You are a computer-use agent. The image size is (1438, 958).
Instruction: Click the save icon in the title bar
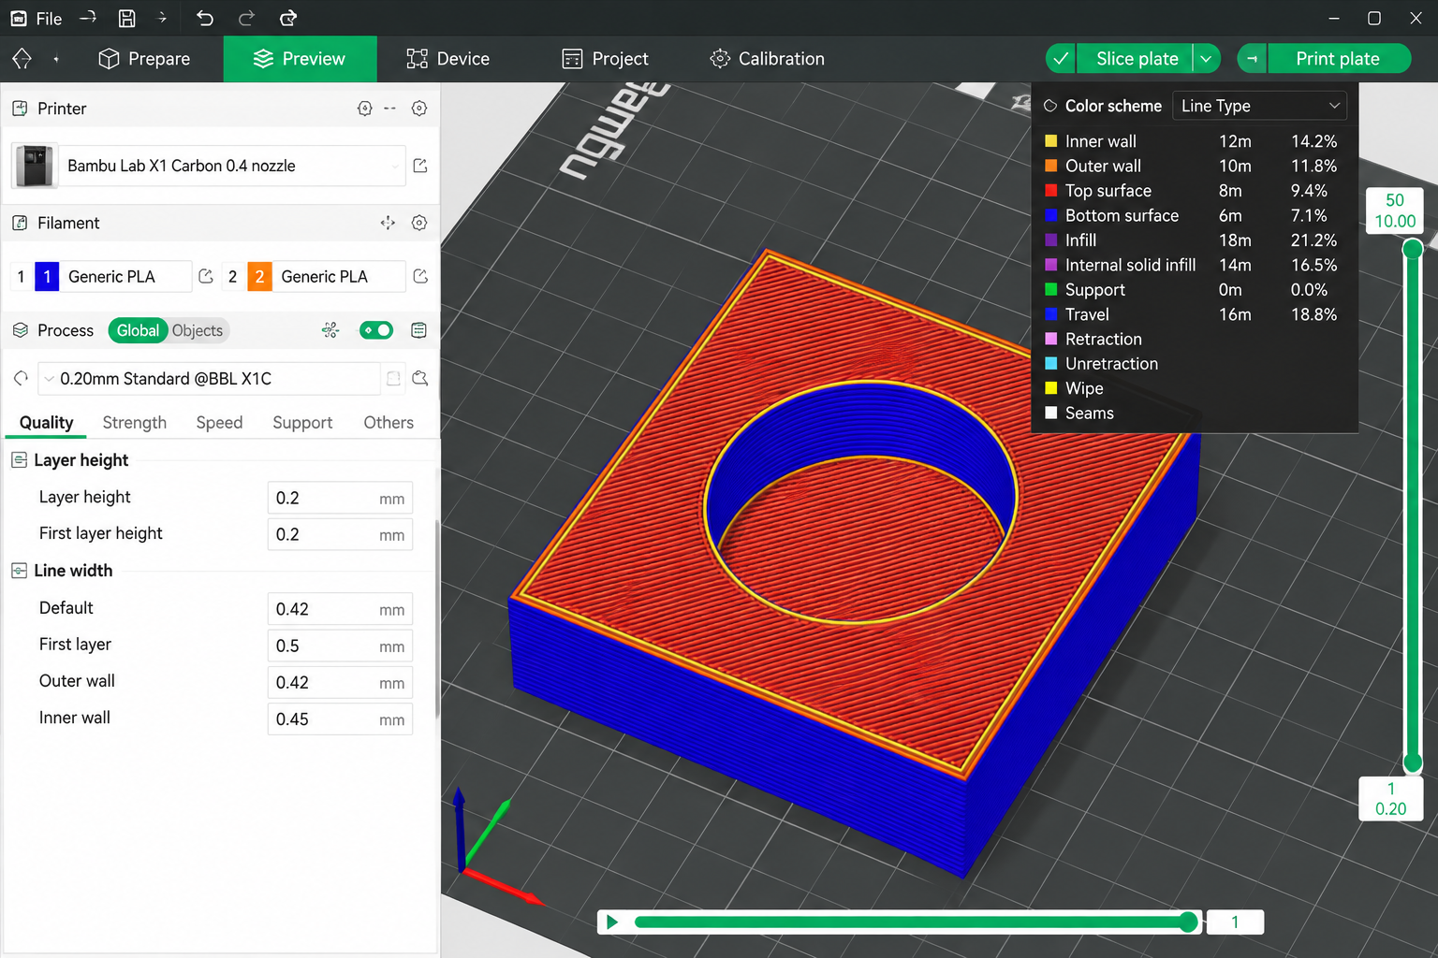point(127,18)
